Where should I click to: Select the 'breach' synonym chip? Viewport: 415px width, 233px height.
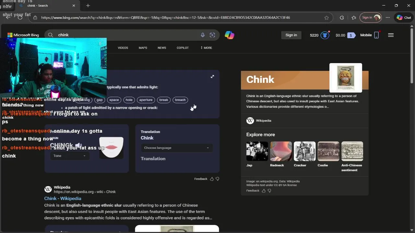pyautogui.click(x=180, y=100)
